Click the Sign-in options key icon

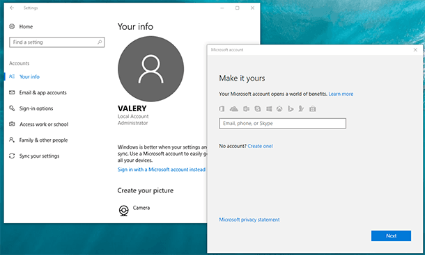12,108
